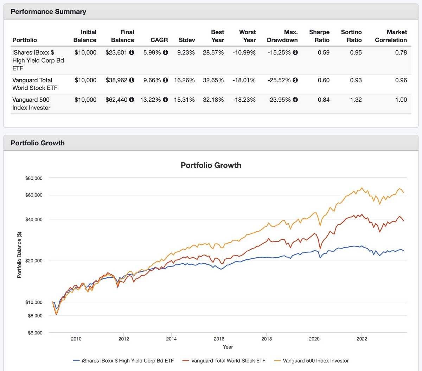Viewport: 422px width, 371px height.
Task: Click info icon beside 9.66% CAGR
Action: [x=165, y=80]
